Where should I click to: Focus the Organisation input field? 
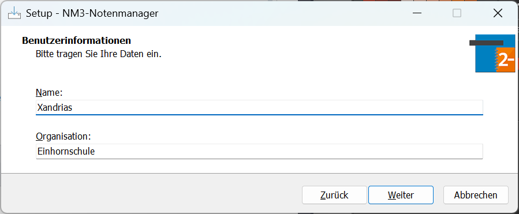pos(259,151)
